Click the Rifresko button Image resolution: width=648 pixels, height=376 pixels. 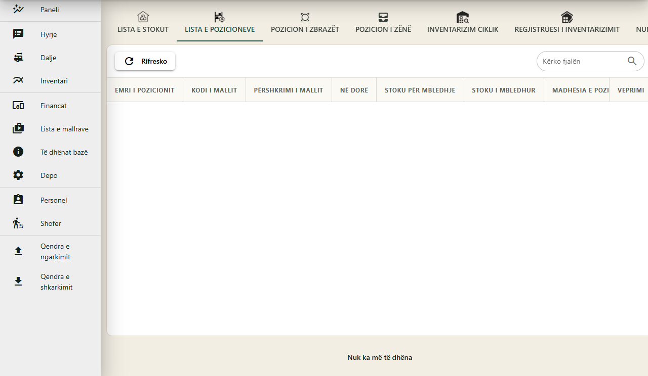(145, 61)
